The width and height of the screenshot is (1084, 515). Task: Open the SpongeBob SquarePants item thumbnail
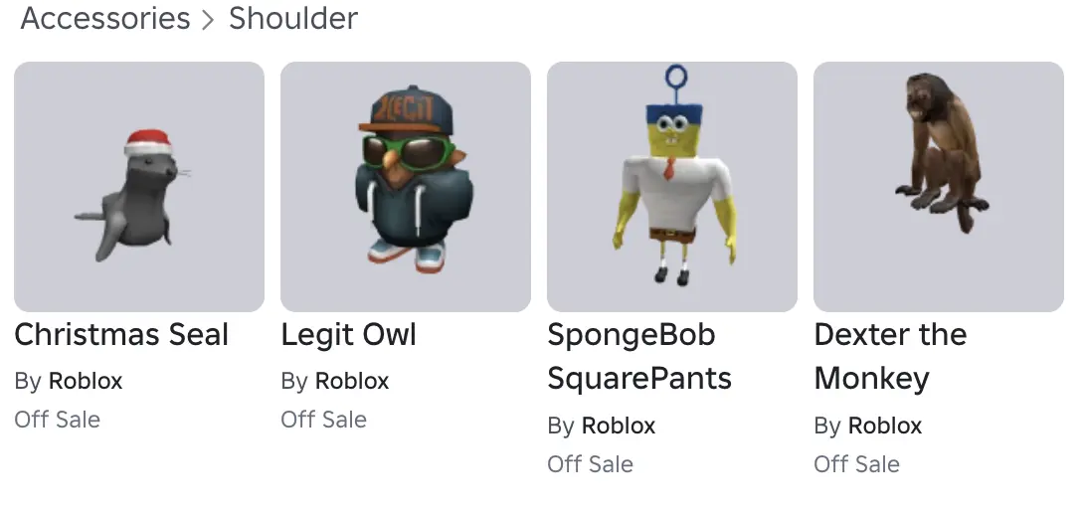point(672,187)
